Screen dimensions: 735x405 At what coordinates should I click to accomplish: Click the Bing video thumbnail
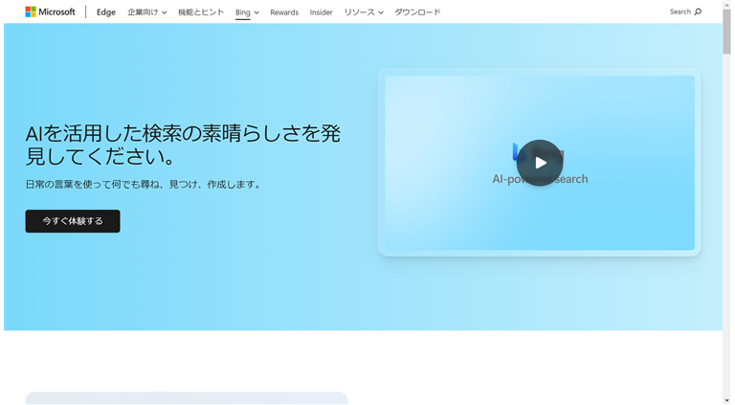[540, 163]
